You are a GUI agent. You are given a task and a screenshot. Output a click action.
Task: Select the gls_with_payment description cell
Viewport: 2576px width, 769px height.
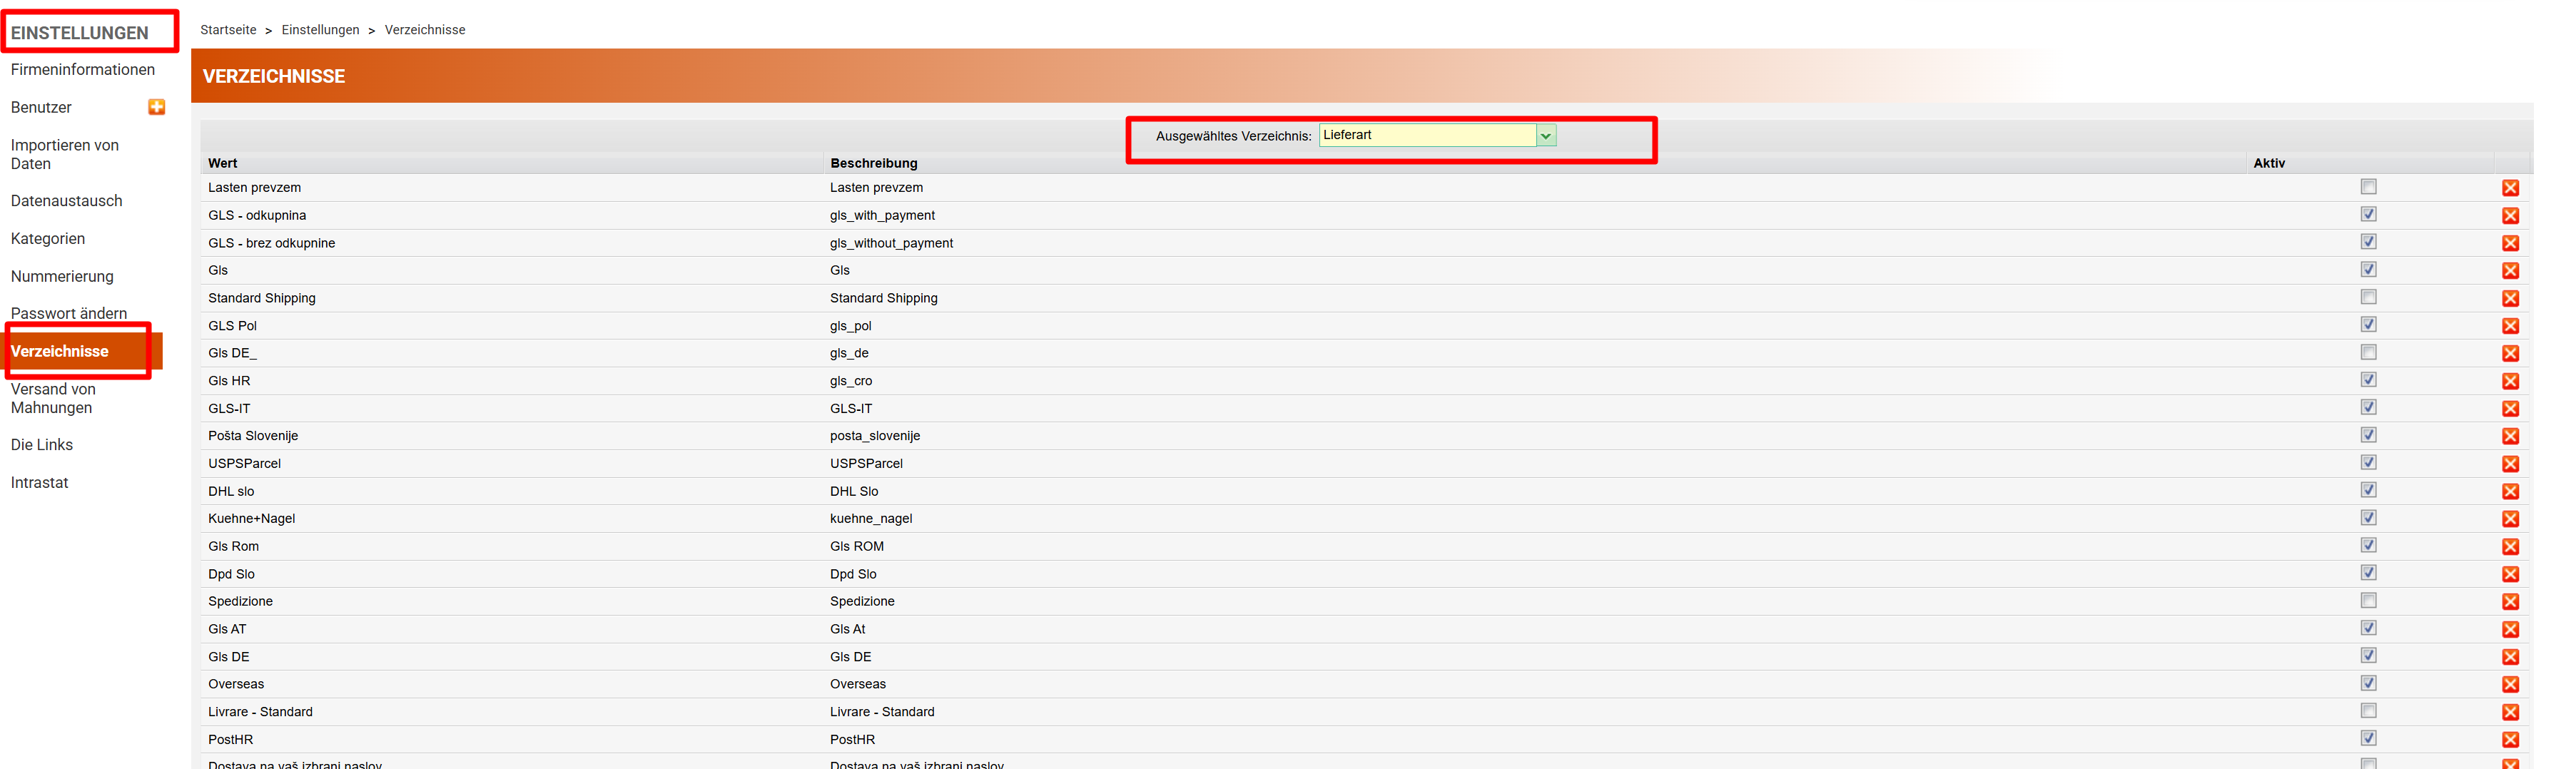pos(882,216)
